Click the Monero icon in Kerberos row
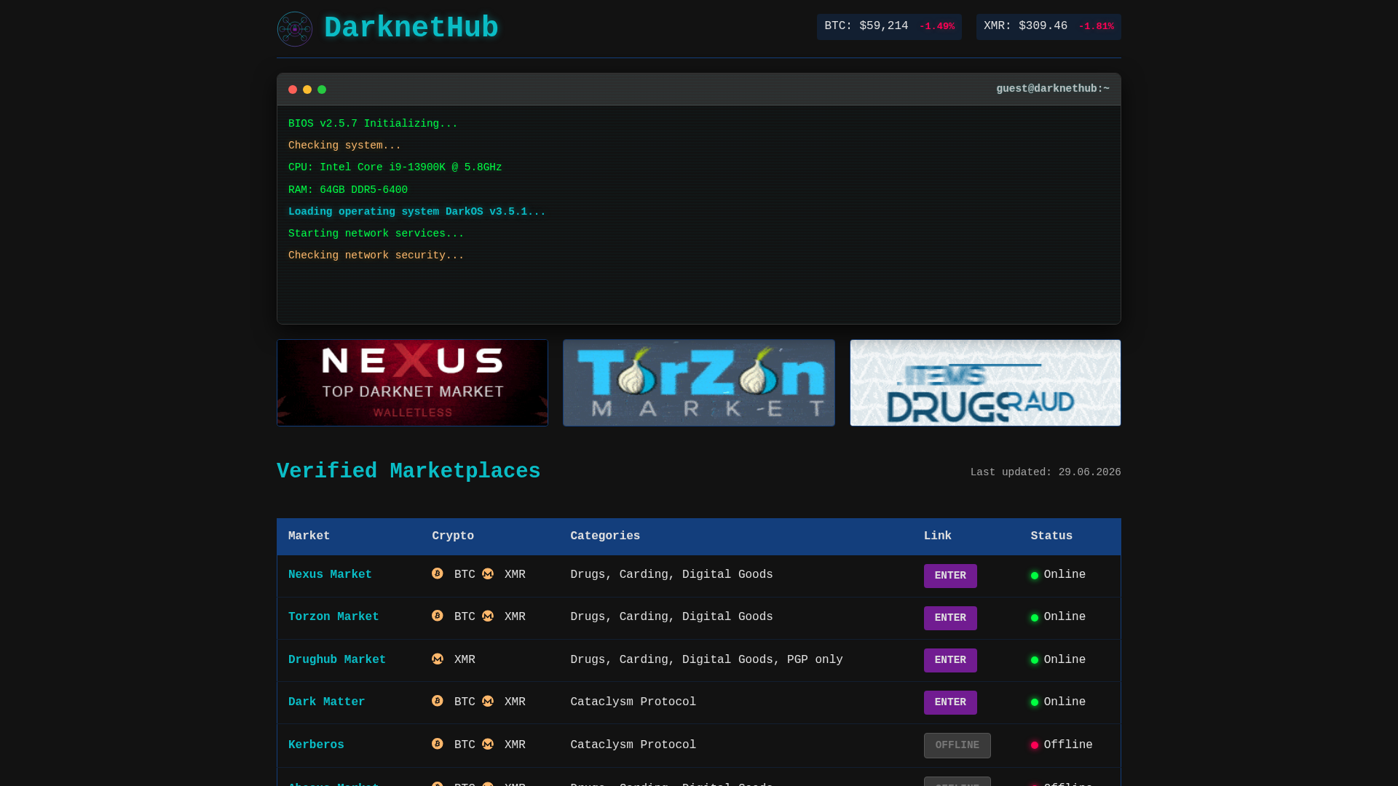 tap(488, 744)
